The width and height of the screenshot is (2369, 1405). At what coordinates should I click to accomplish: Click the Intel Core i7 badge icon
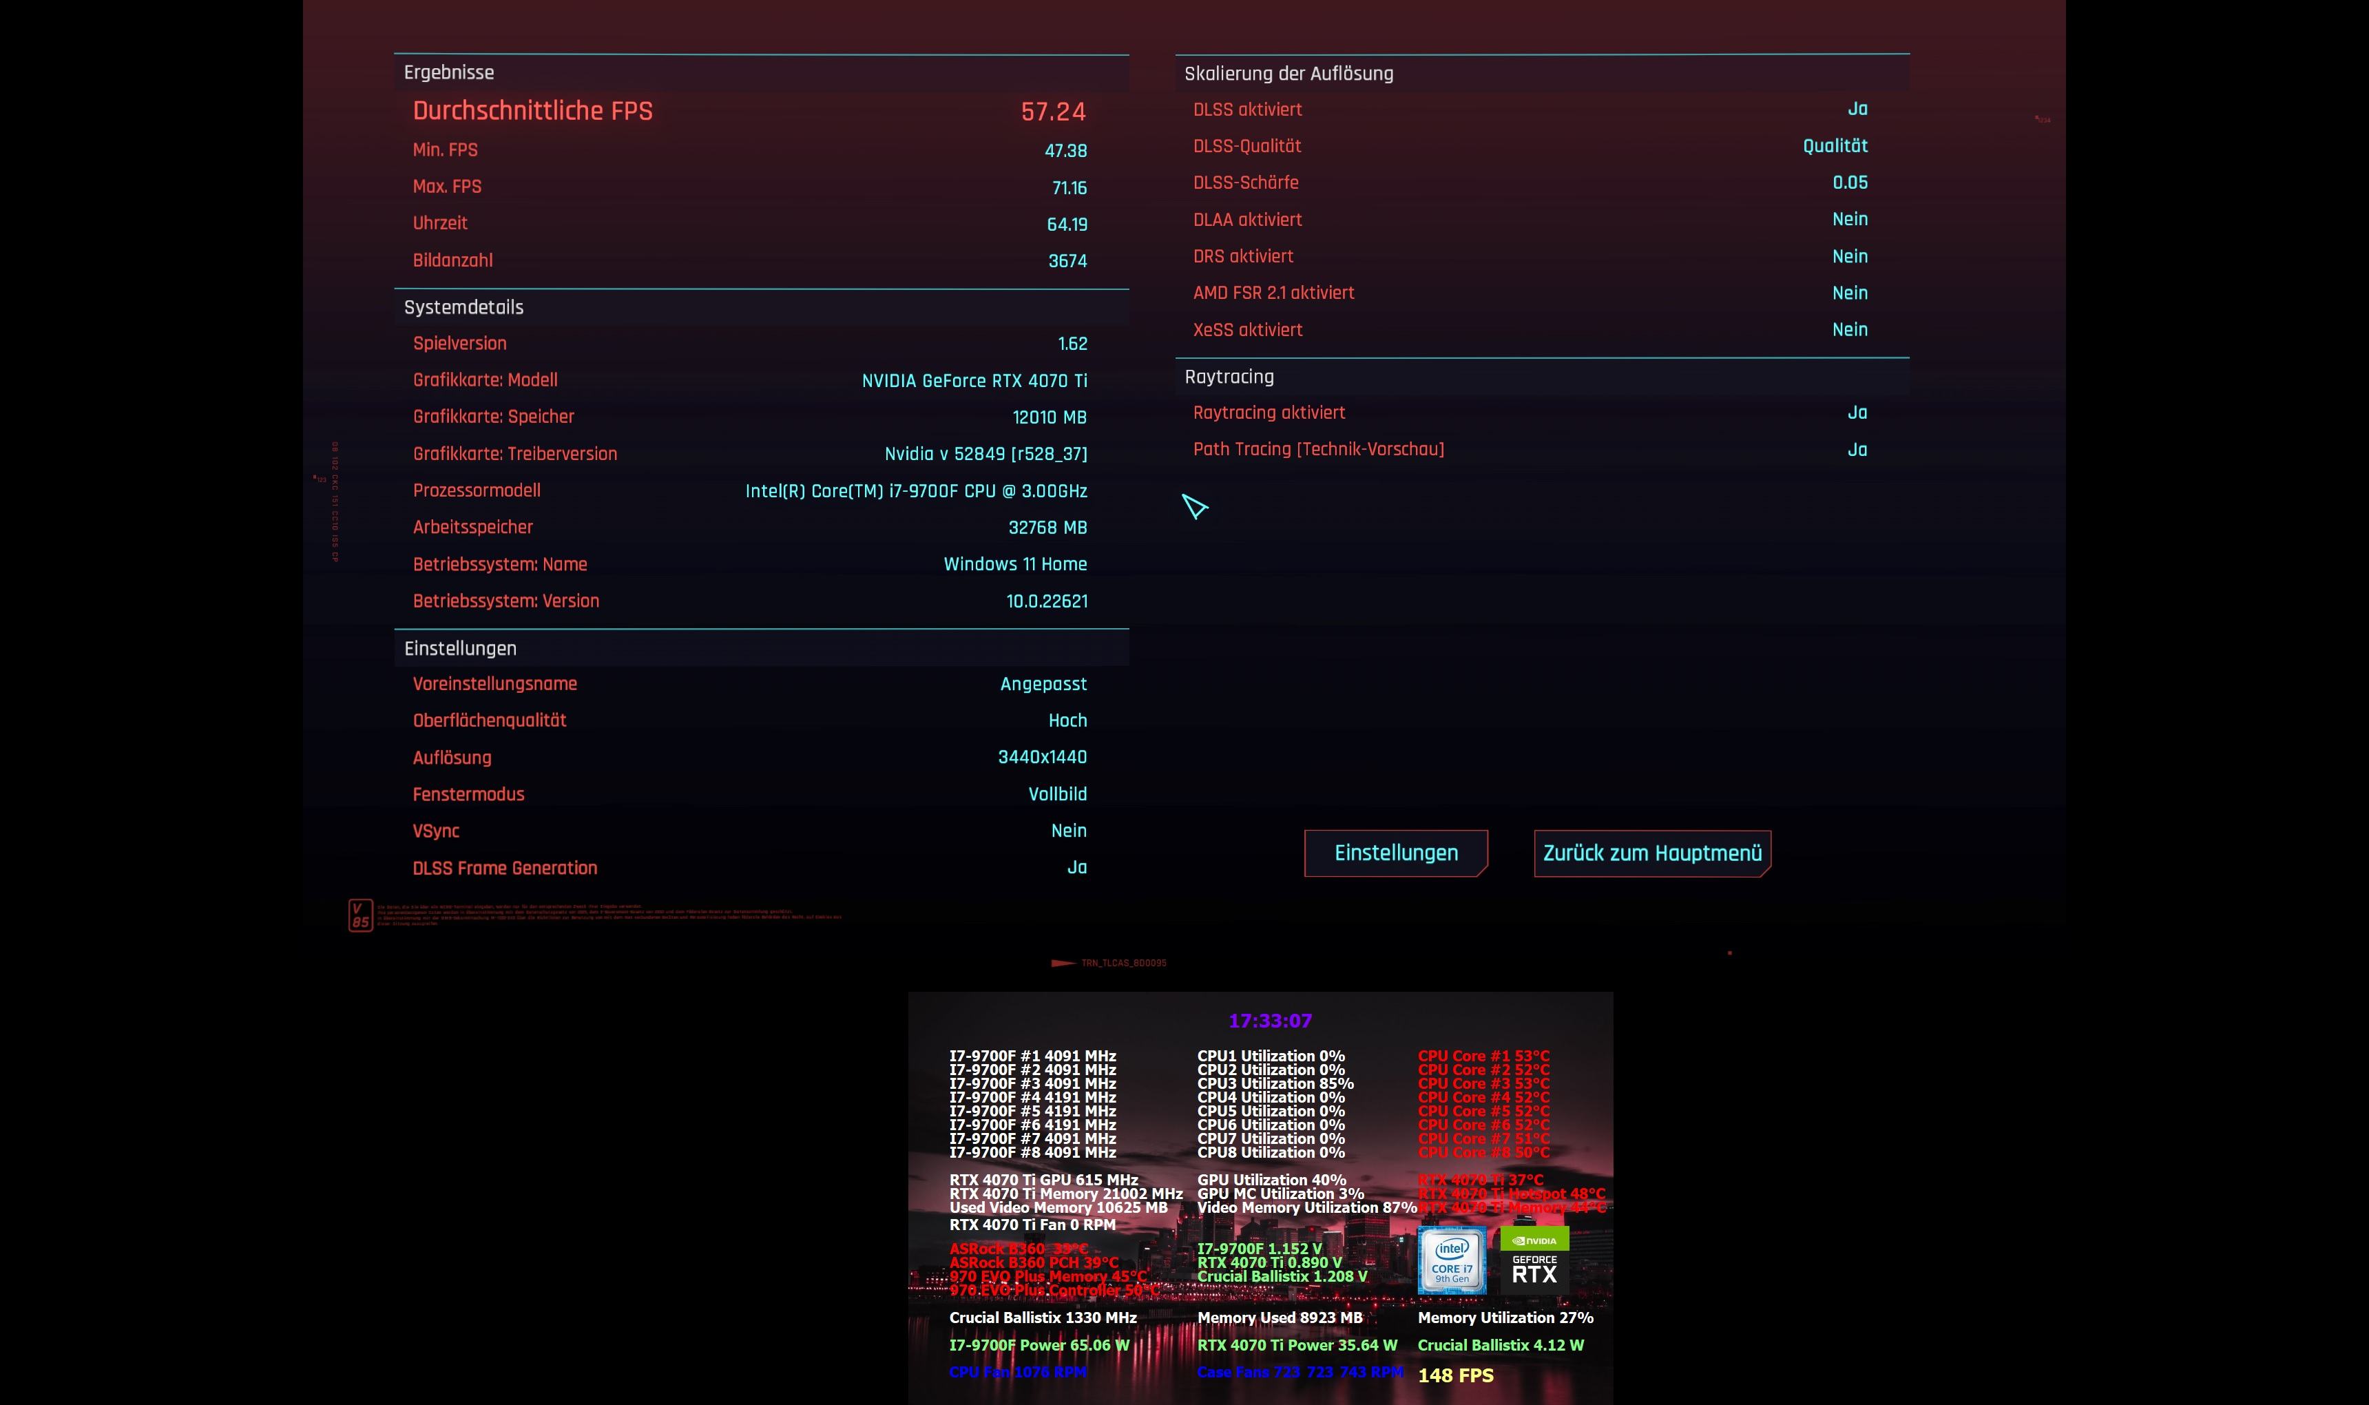1452,1260
